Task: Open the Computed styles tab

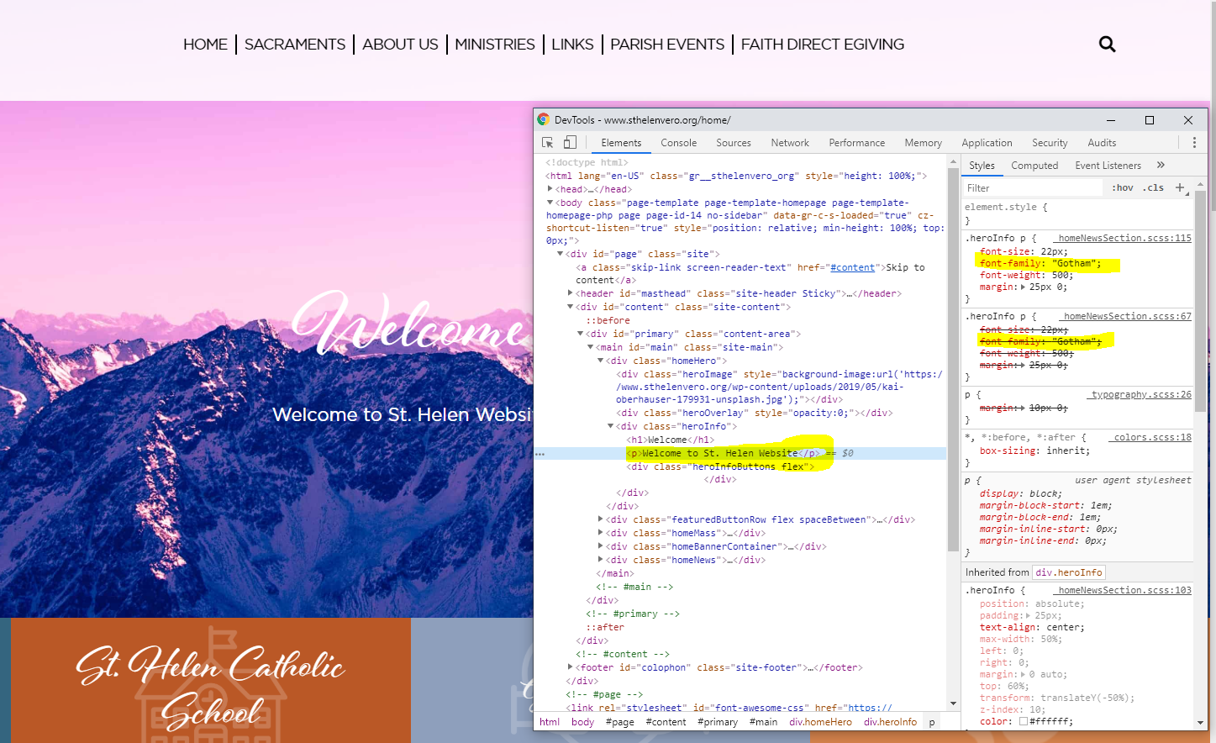Action: 1034,166
